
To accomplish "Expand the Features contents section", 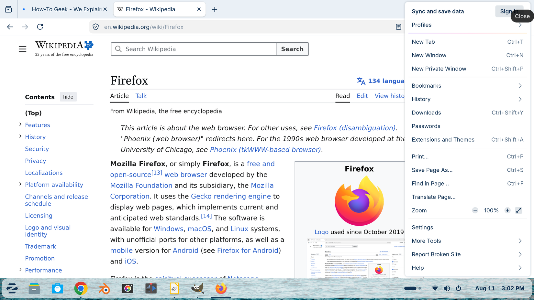I will 20,124.
